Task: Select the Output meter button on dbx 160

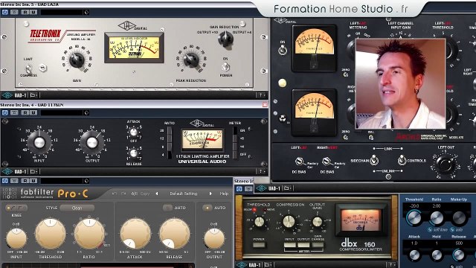Action: click(x=303, y=245)
